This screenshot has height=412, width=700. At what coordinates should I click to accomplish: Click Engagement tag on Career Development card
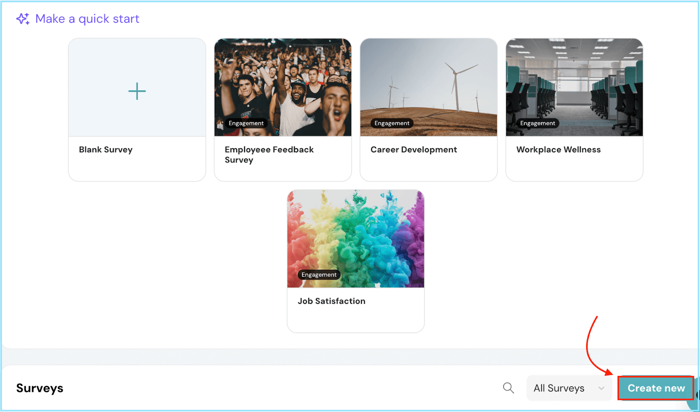coord(392,123)
